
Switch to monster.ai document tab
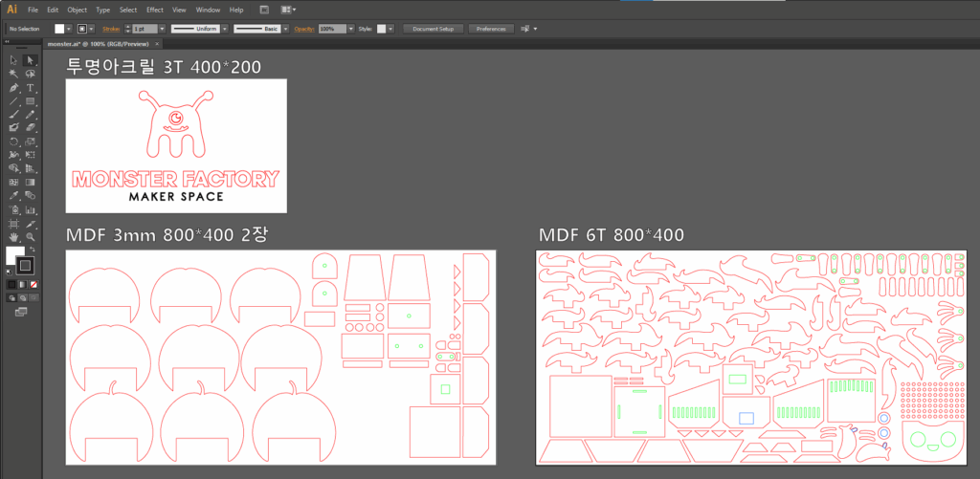[98, 44]
